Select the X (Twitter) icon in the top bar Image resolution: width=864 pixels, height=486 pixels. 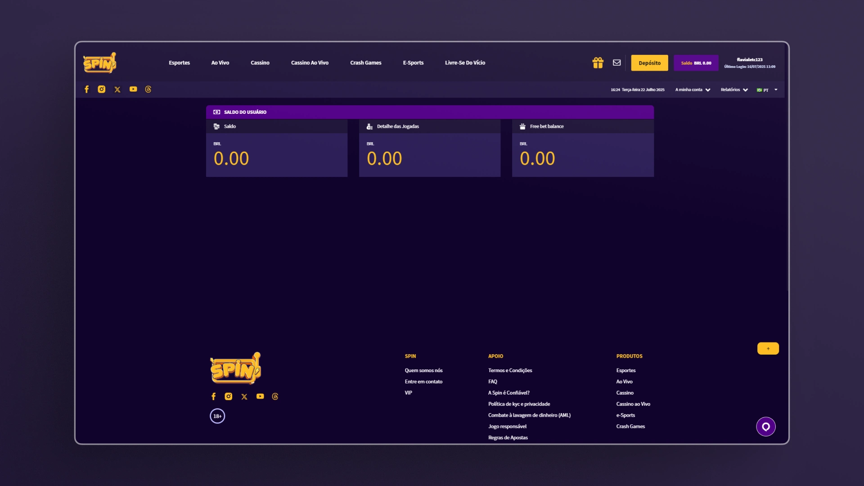tap(117, 89)
